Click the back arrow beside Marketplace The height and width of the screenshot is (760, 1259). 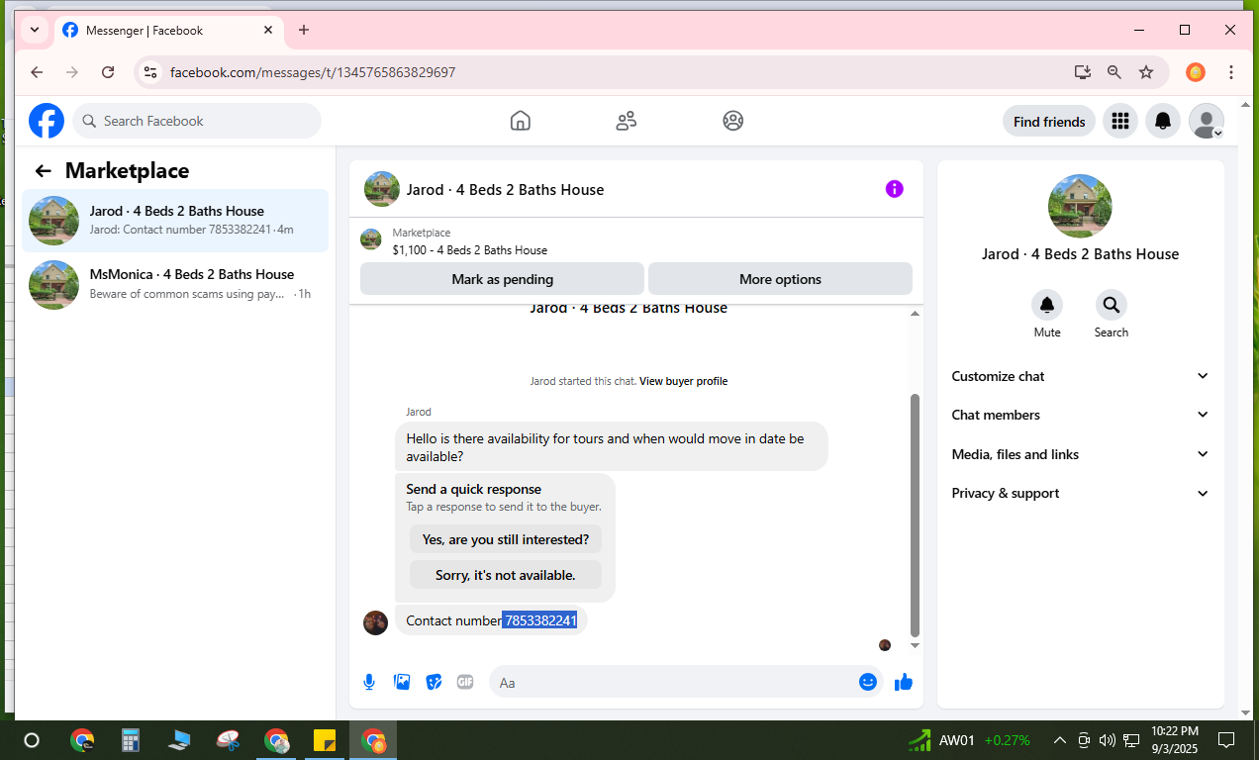tap(43, 171)
